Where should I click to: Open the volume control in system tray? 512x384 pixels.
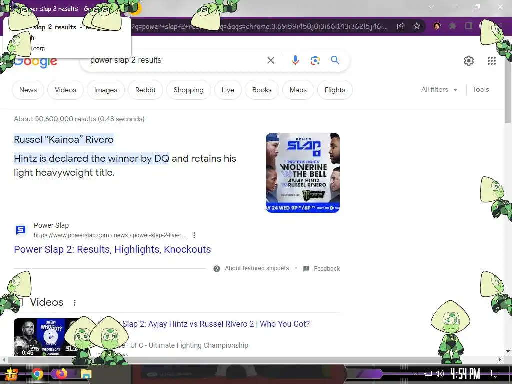(x=440, y=374)
